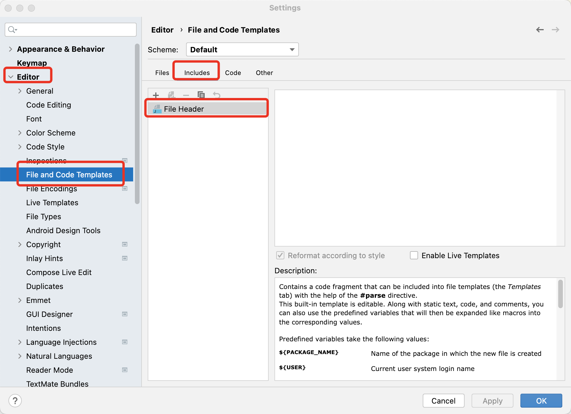Click the Copy Template icon
The height and width of the screenshot is (414, 571).
[201, 95]
